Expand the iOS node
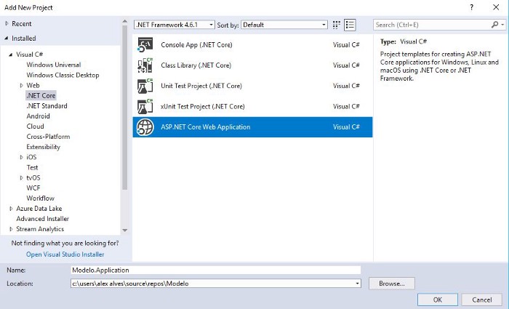The height and width of the screenshot is (309, 509). [21, 157]
